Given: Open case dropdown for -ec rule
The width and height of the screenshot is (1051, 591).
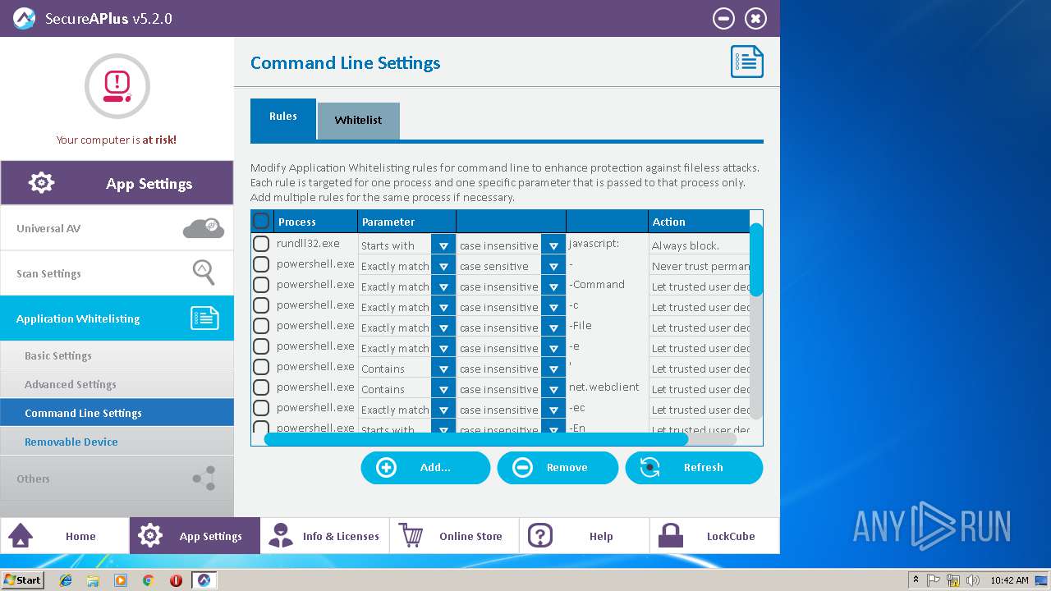Looking at the screenshot, I should [553, 410].
